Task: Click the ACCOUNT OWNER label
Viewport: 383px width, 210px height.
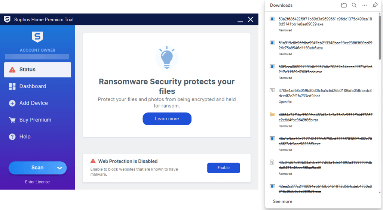Action: (37, 50)
